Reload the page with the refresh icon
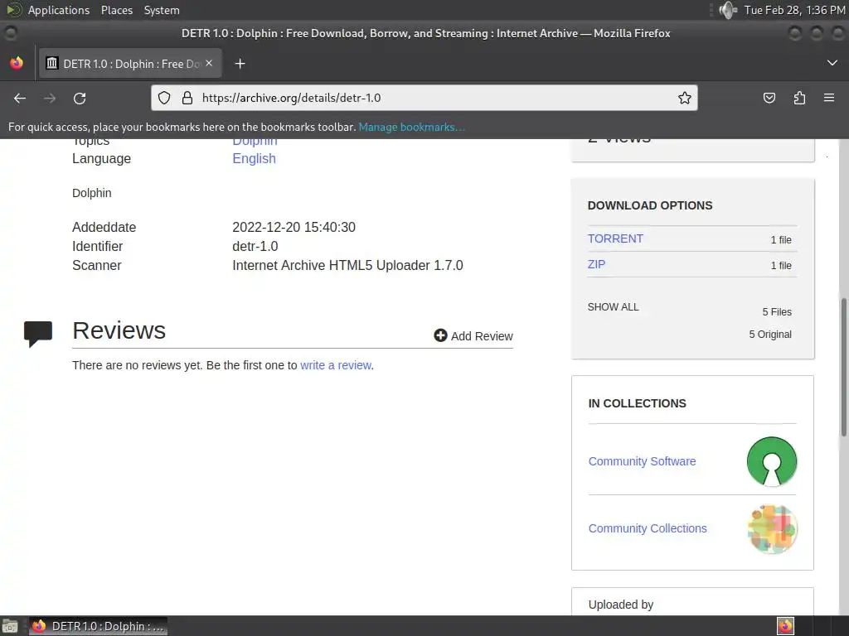849x636 pixels. [x=80, y=98]
